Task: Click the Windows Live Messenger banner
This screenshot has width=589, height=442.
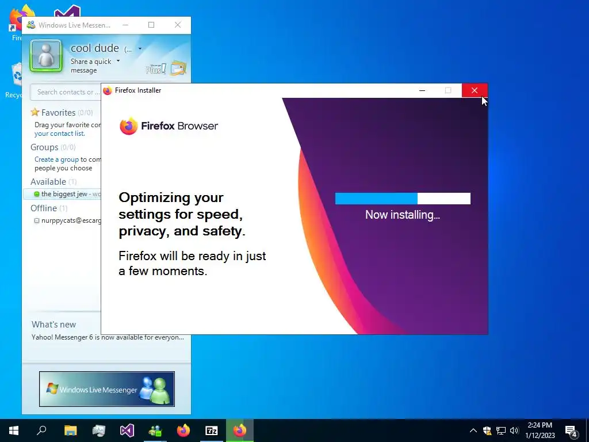Action: click(x=107, y=389)
